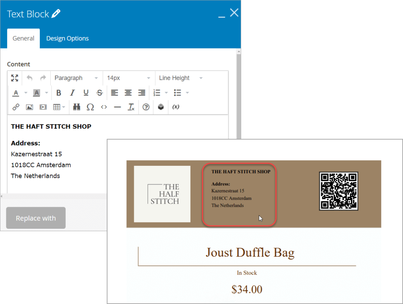Rename block using the pencil icon

pos(56,14)
